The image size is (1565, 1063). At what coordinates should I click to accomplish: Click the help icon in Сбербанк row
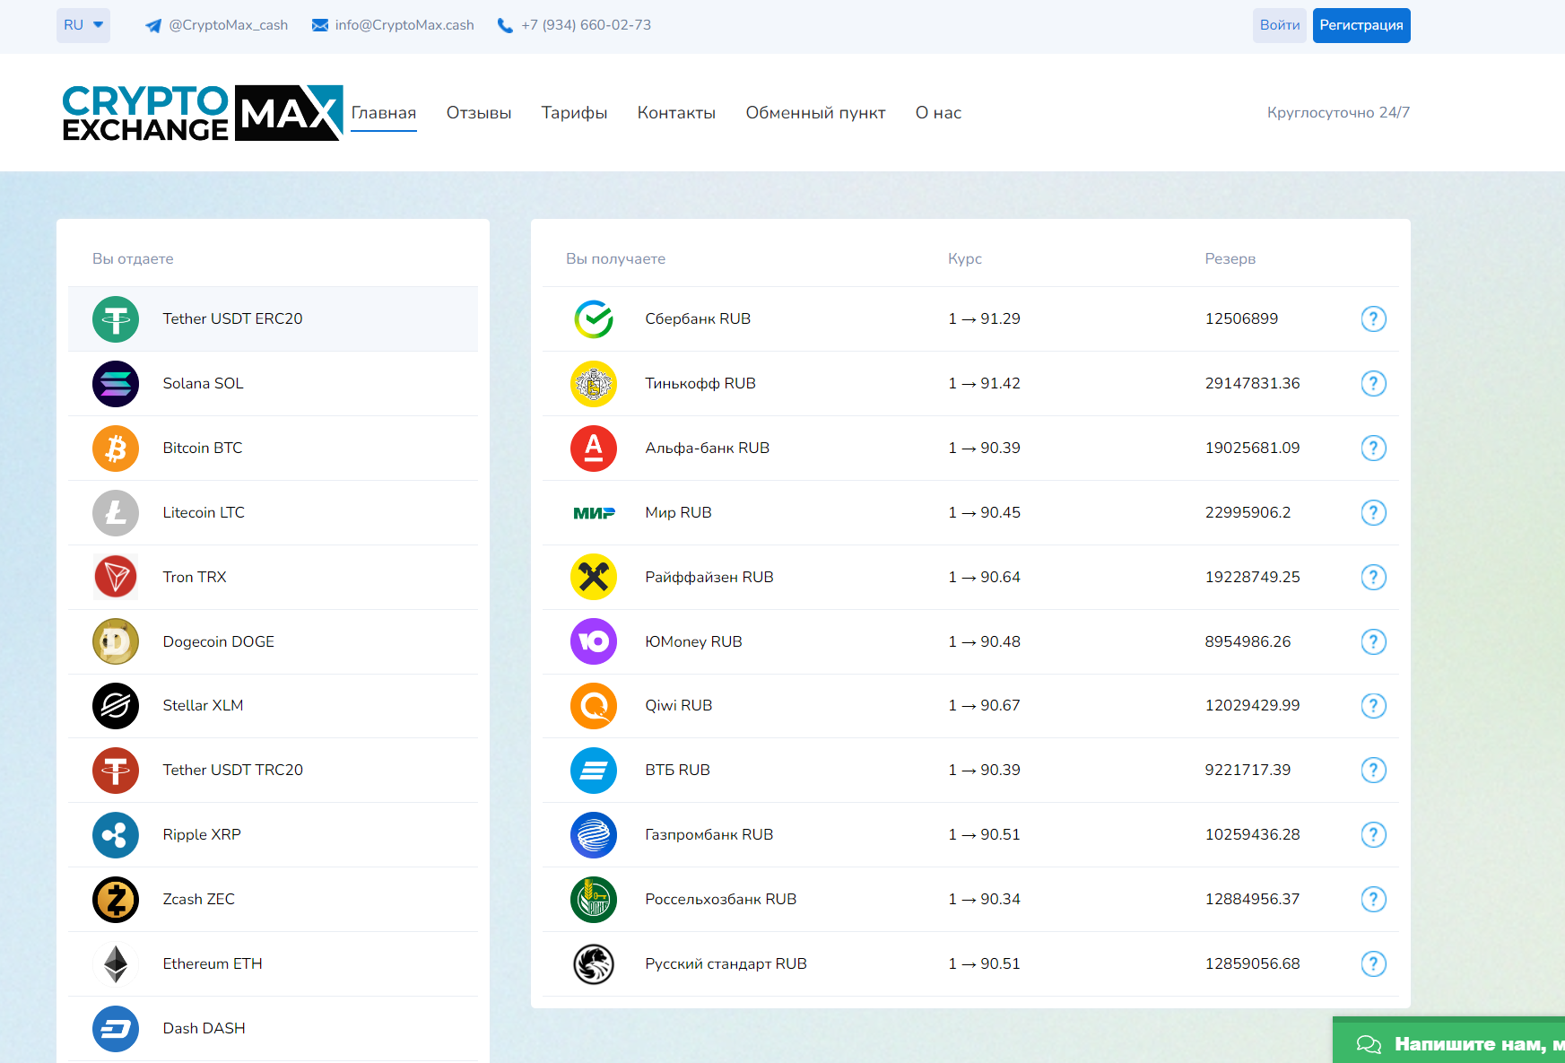point(1374,319)
